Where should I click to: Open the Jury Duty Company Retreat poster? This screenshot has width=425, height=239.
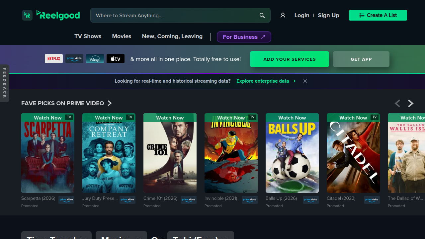click(109, 153)
